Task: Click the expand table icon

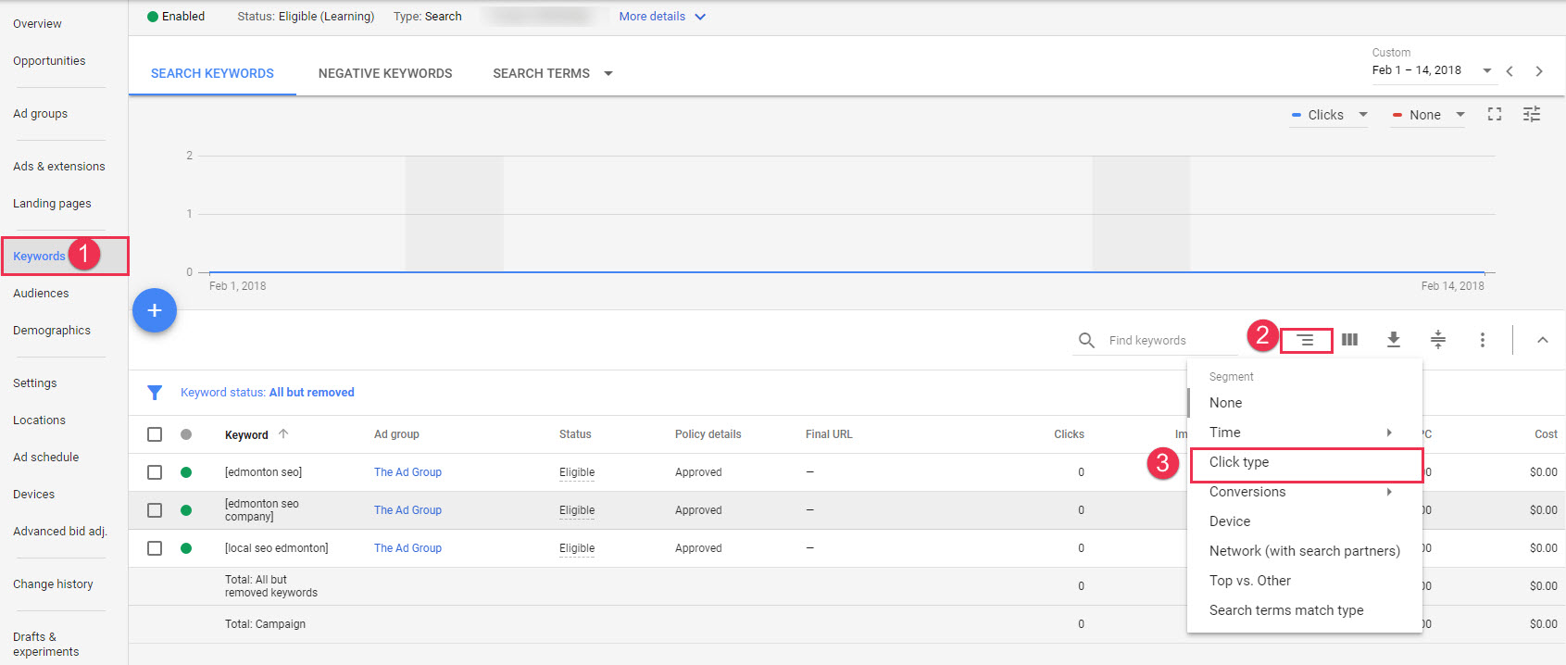Action: tap(1437, 340)
